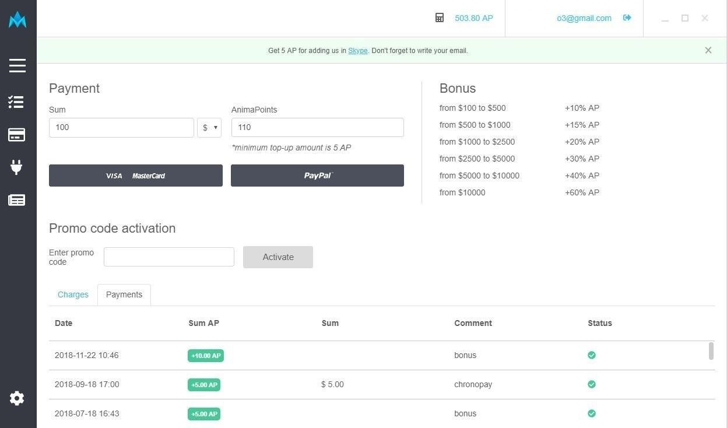Viewport: 727px width, 428px height.
Task: Open the hamburger menu in sidebar
Action: point(17,65)
